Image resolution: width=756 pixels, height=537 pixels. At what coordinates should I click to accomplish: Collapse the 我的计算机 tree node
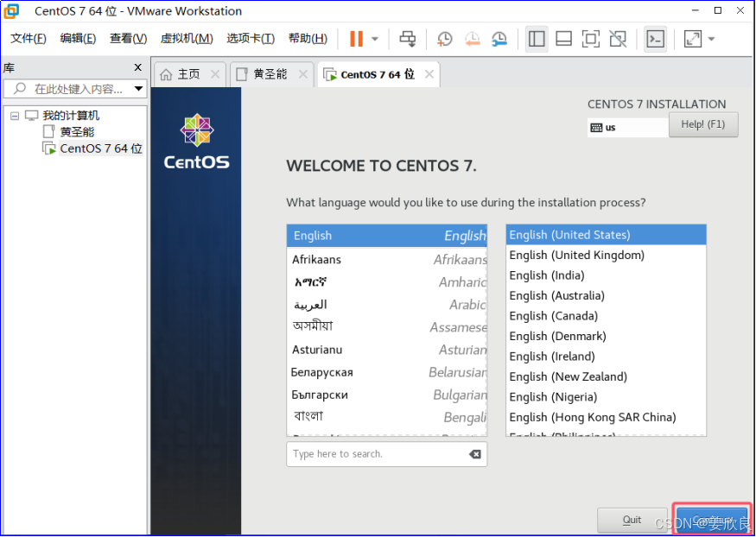[15, 116]
